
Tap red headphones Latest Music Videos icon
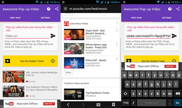point(66,24)
